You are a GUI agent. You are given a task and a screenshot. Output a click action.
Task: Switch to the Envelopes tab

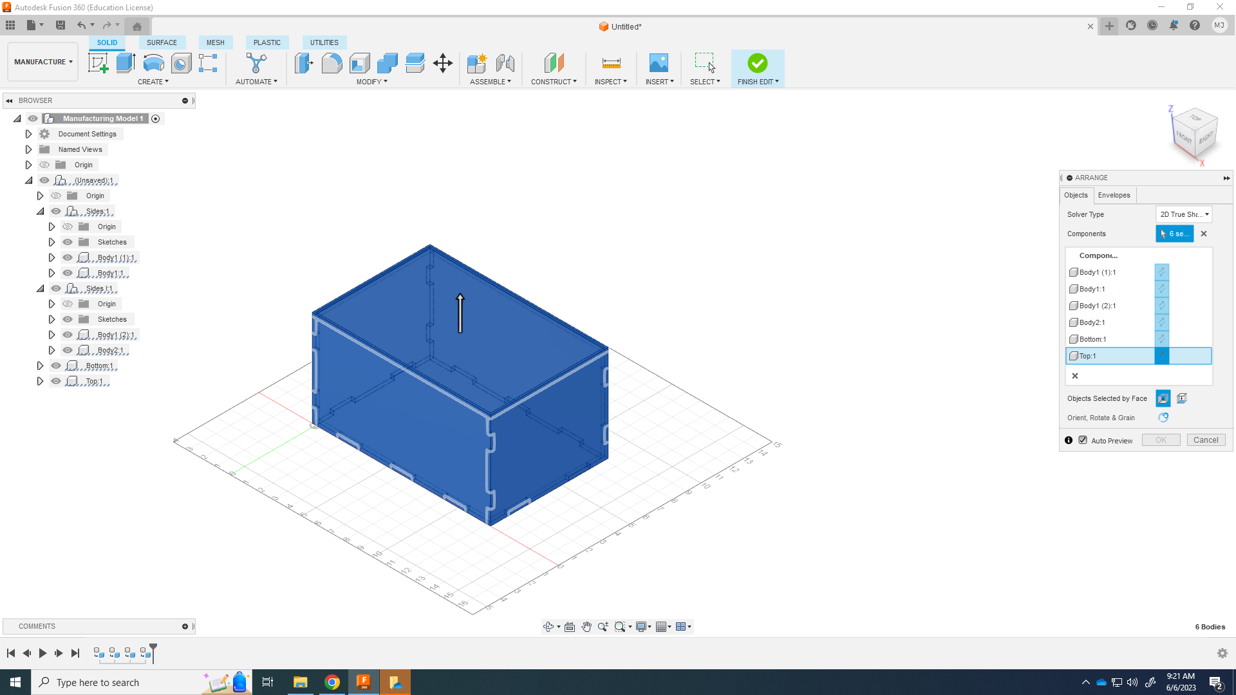(1114, 195)
